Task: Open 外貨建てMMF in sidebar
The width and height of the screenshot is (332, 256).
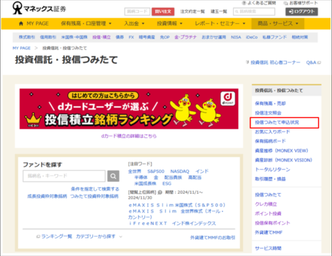Action: point(269,232)
